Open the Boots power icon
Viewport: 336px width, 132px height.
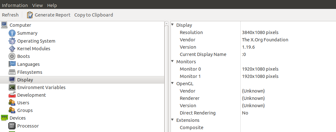point(12,56)
